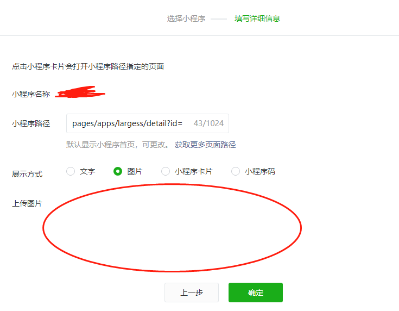Click the 填写详细信息 step heading
399x311 pixels.
[257, 18]
